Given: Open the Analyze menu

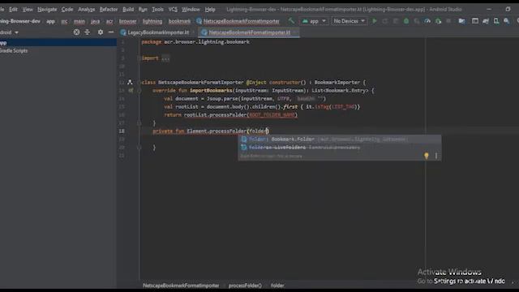Looking at the screenshot, I should [87, 9].
